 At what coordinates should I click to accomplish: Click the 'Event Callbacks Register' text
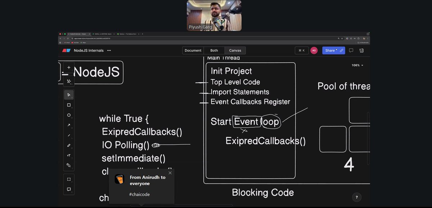click(x=250, y=102)
